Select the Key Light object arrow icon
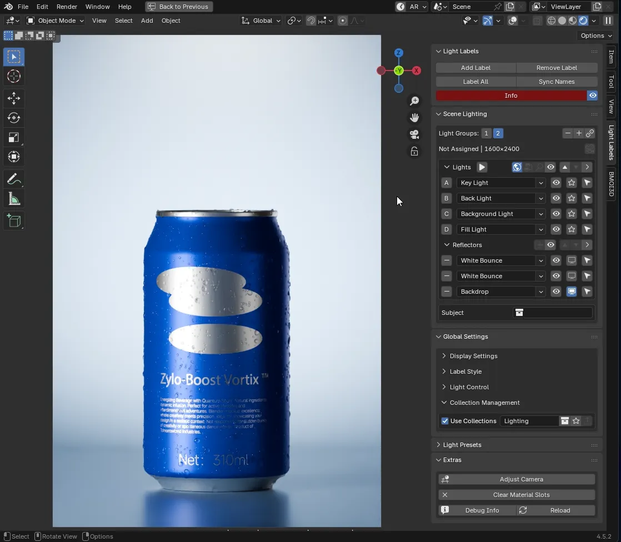The width and height of the screenshot is (621, 542). coord(587,183)
